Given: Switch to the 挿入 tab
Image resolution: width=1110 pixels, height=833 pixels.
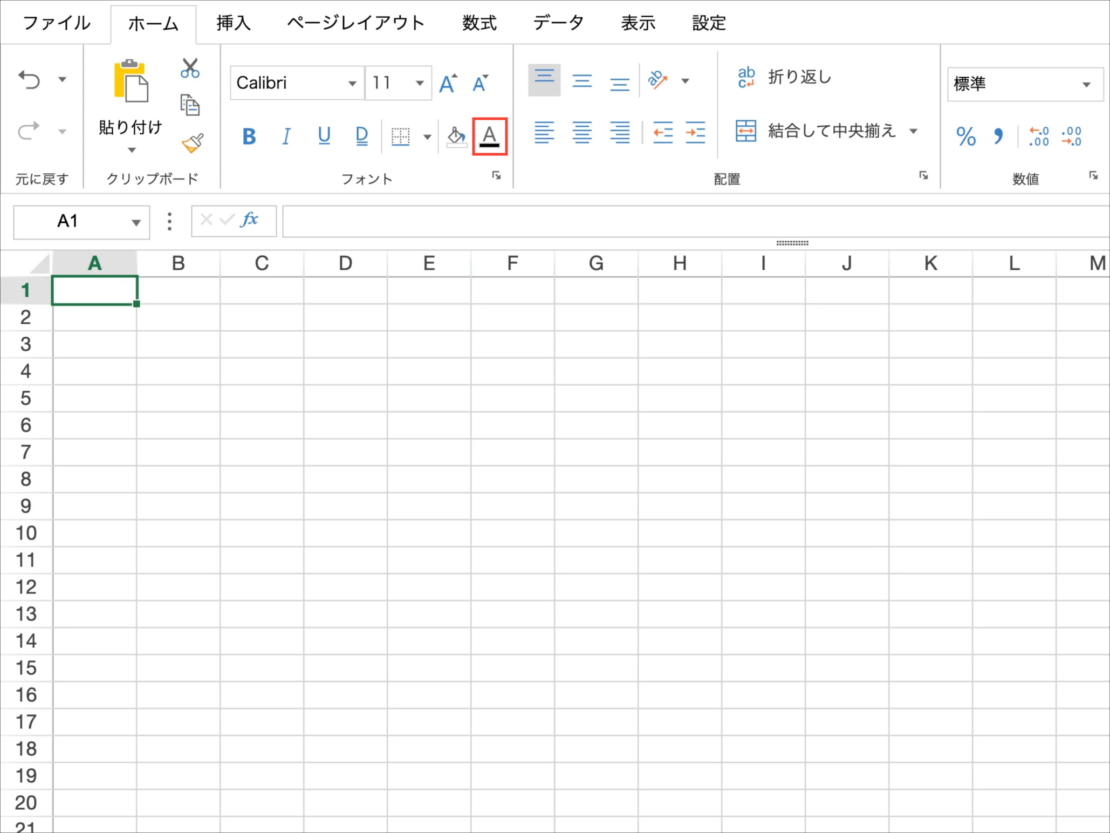Looking at the screenshot, I should tap(234, 23).
